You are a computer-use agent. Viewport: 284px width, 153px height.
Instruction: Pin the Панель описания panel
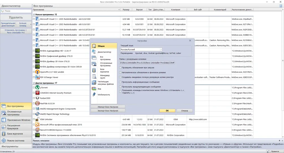279,141
